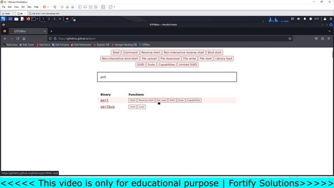Click the Kali panel lock screen icon
This screenshot has width=334, height=188.
point(325,19)
